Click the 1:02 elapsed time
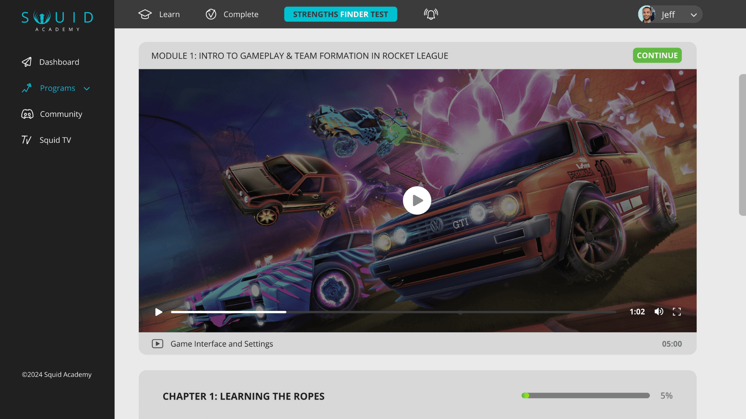 tap(637, 312)
